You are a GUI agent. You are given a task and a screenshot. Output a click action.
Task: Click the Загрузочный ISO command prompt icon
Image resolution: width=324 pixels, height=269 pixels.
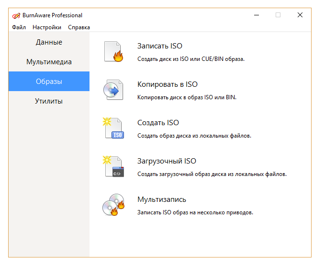pyautogui.click(x=113, y=166)
